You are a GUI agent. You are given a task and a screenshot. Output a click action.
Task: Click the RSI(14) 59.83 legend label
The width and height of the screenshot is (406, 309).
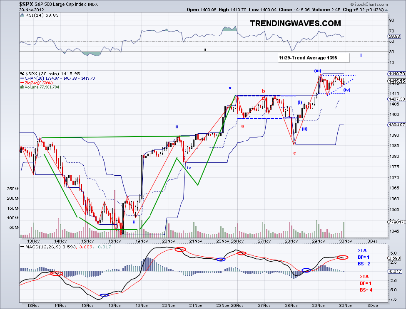pos(42,15)
